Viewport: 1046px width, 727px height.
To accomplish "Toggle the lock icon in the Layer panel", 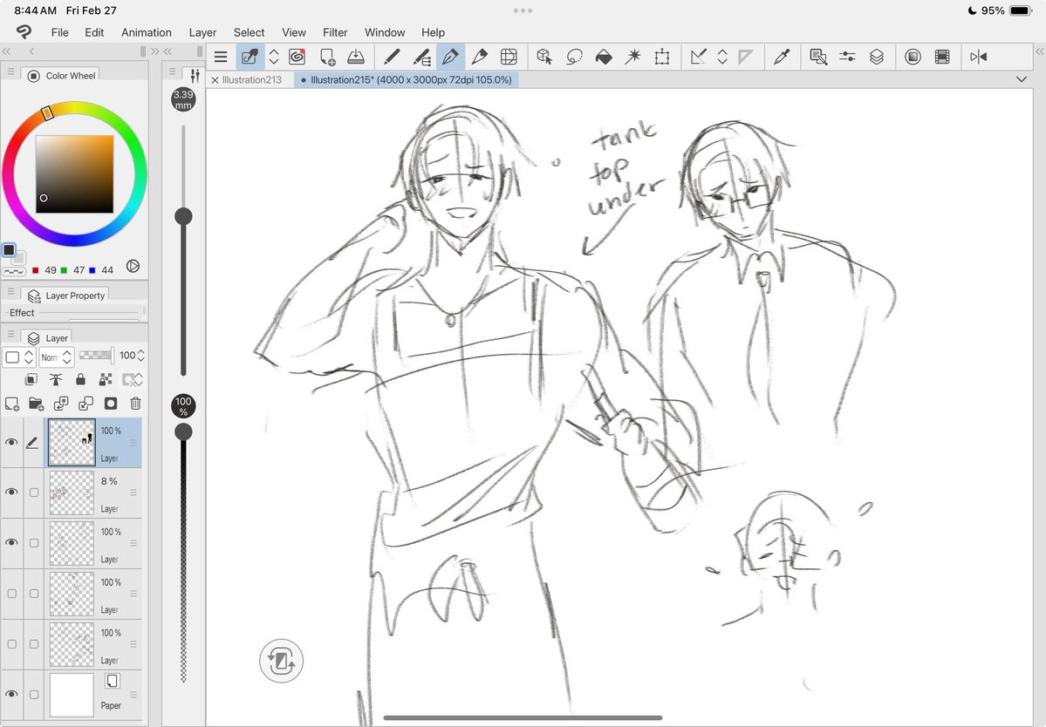I will 81,379.
